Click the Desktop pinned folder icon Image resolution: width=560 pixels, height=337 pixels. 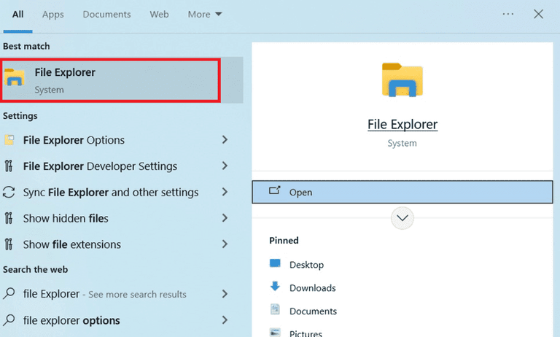point(275,263)
